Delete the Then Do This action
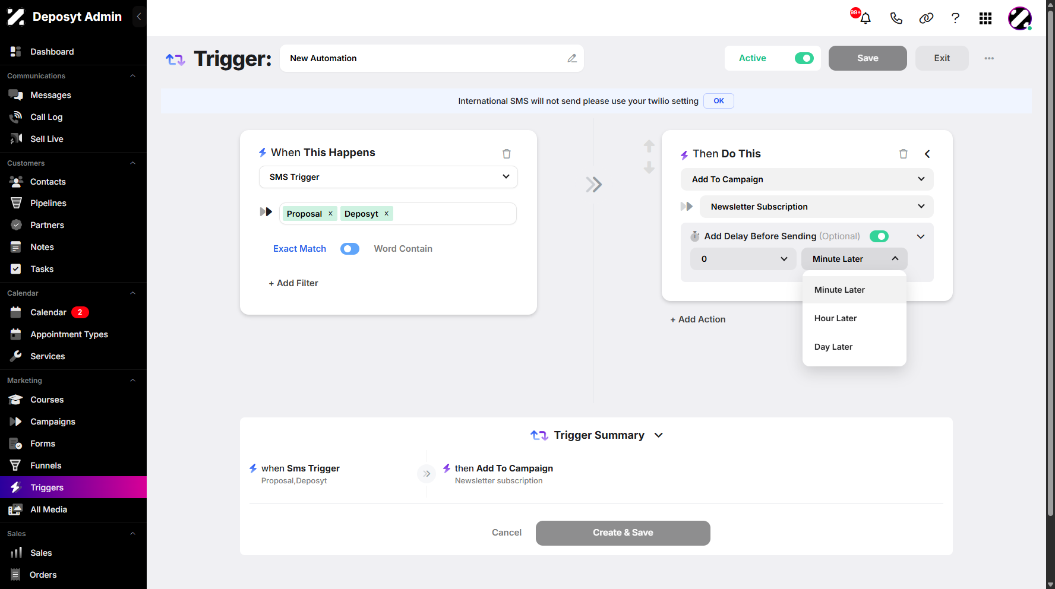Screen dimensions: 1055x589 point(904,154)
